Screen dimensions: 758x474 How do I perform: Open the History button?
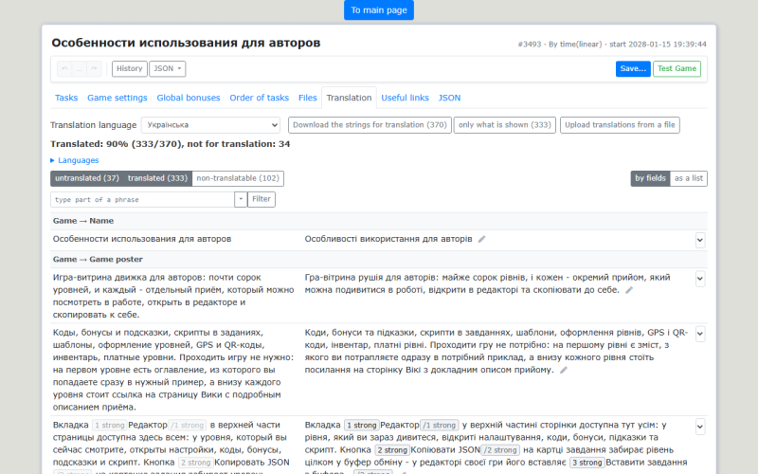coord(130,68)
